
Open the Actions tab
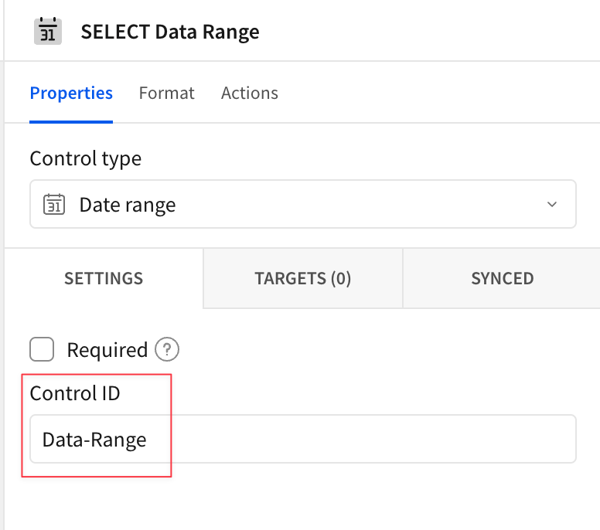coord(249,93)
